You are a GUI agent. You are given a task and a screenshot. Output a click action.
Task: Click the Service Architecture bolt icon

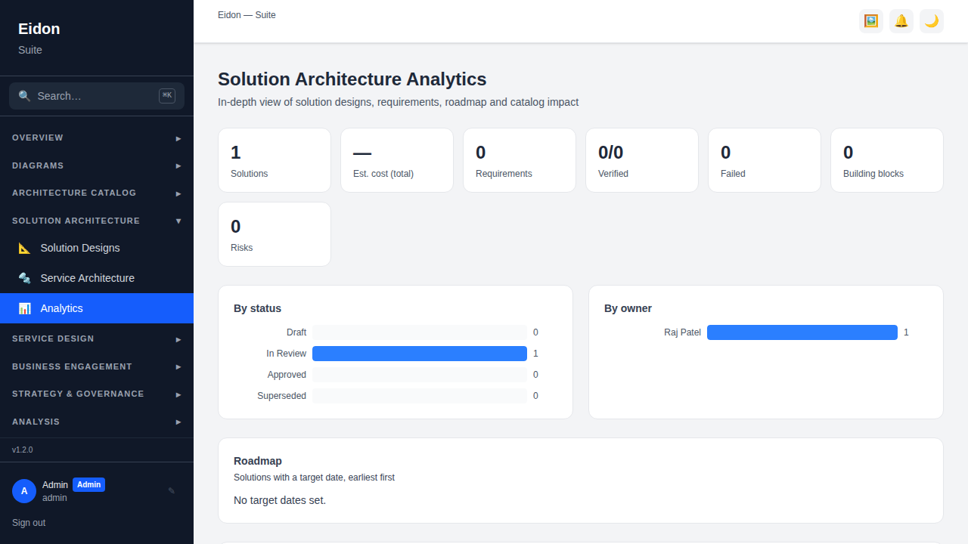(25, 278)
